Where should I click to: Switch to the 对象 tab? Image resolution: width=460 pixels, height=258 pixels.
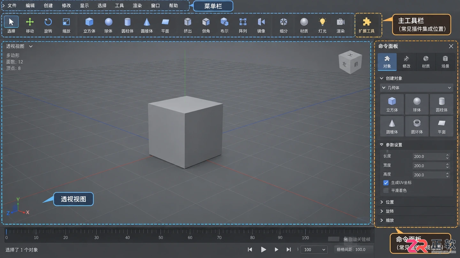pyautogui.click(x=387, y=62)
